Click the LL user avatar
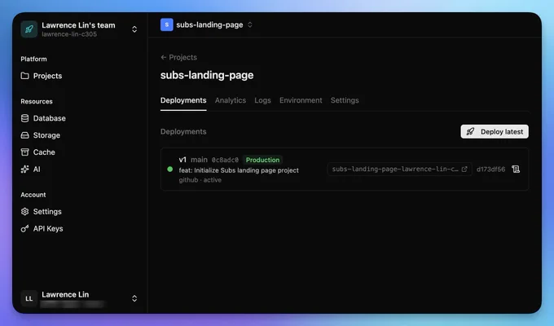 pos(29,298)
